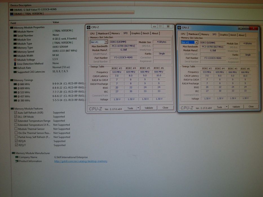263x197 pixels.
Task: Open Graphics tab in right CPU-Z
Action: pyautogui.click(x=224, y=35)
